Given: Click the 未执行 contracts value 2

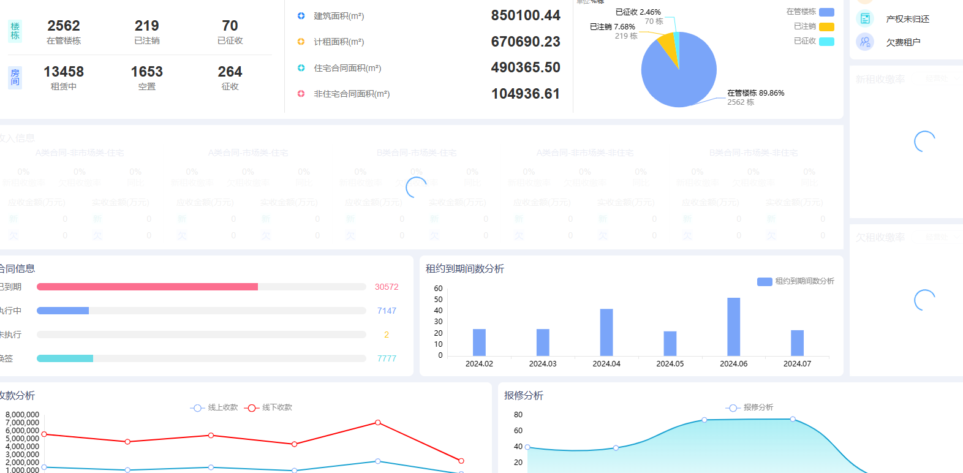Looking at the screenshot, I should [x=387, y=335].
